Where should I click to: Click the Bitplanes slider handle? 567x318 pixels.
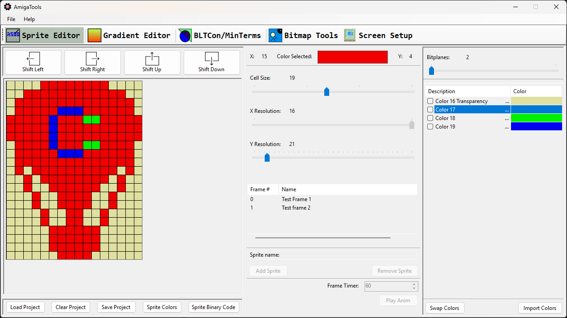[431, 70]
